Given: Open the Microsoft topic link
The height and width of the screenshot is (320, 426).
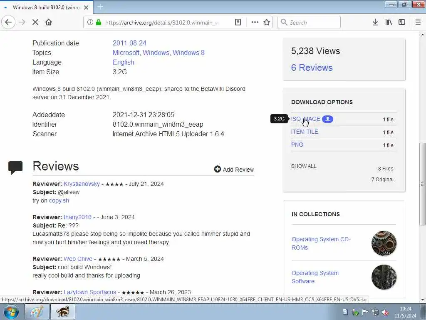Looking at the screenshot, I should (x=126, y=52).
